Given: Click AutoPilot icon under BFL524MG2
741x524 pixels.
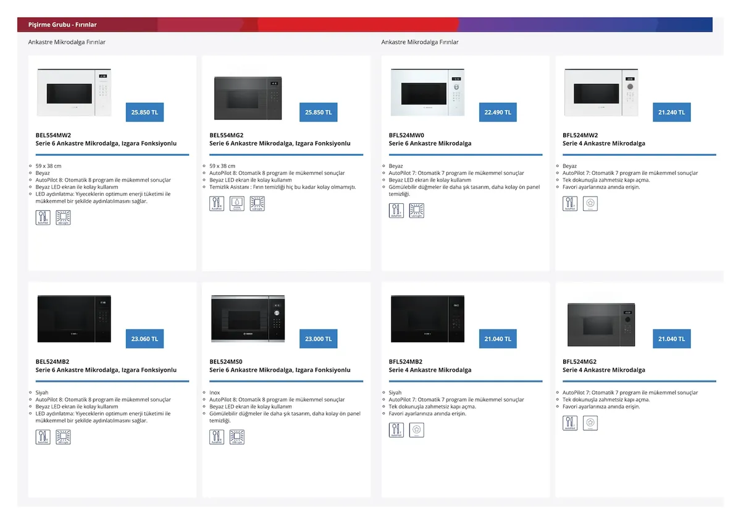Looking at the screenshot, I should [570, 423].
